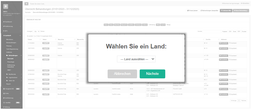Select Übersicht under Behandlungen

coord(10,59)
